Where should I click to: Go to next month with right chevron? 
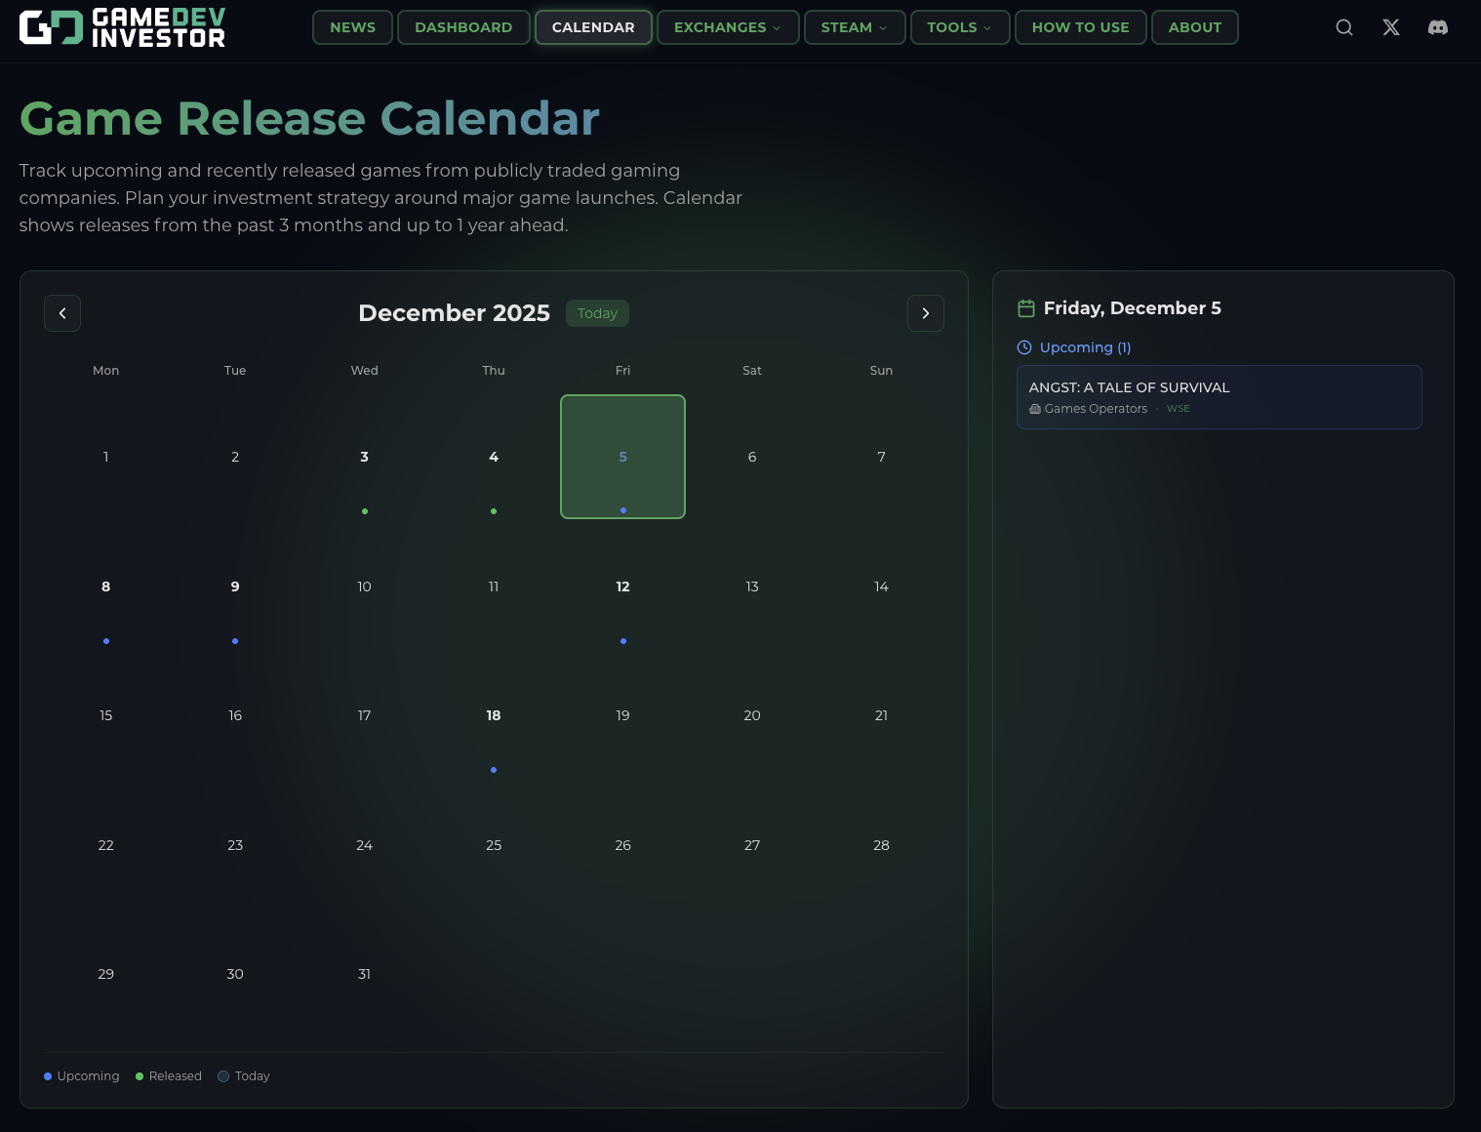926,313
